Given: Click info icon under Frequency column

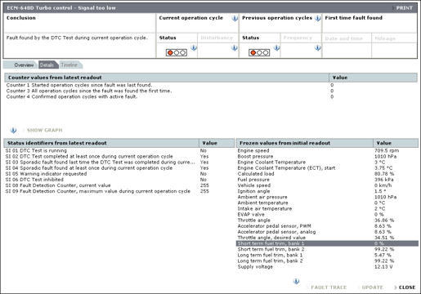Looking at the screenshot, I should tap(317, 48).
